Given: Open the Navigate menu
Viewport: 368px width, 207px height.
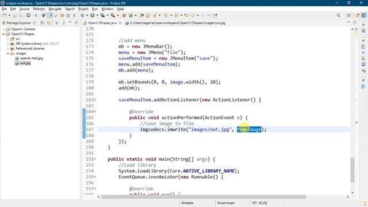Looking at the screenshot, I should click(x=55, y=9).
